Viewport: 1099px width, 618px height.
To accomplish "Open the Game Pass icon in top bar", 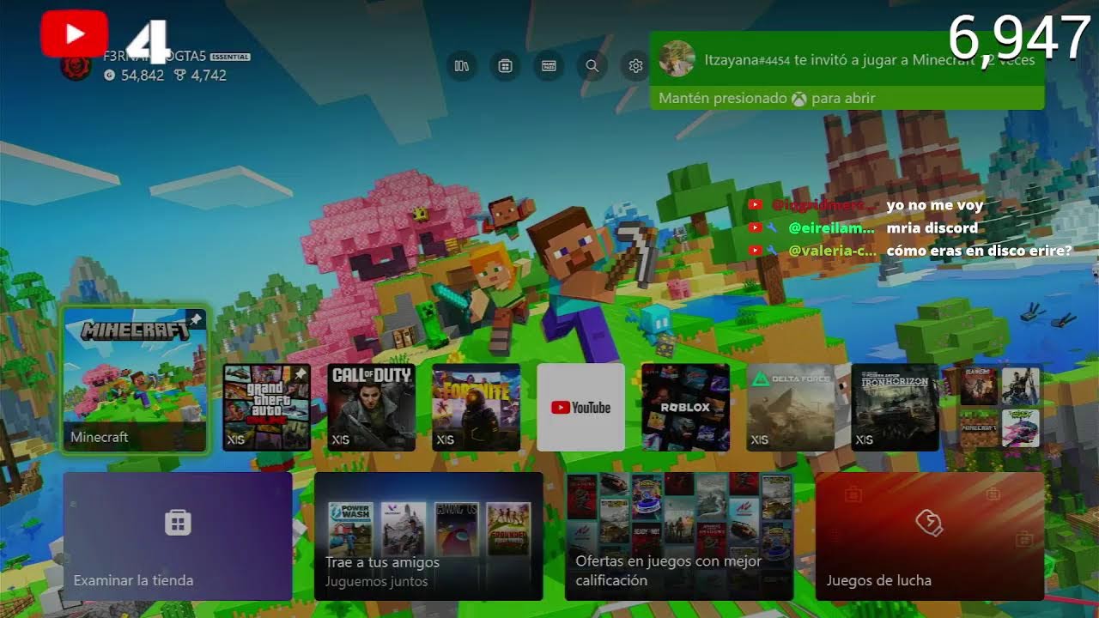I will (x=549, y=65).
